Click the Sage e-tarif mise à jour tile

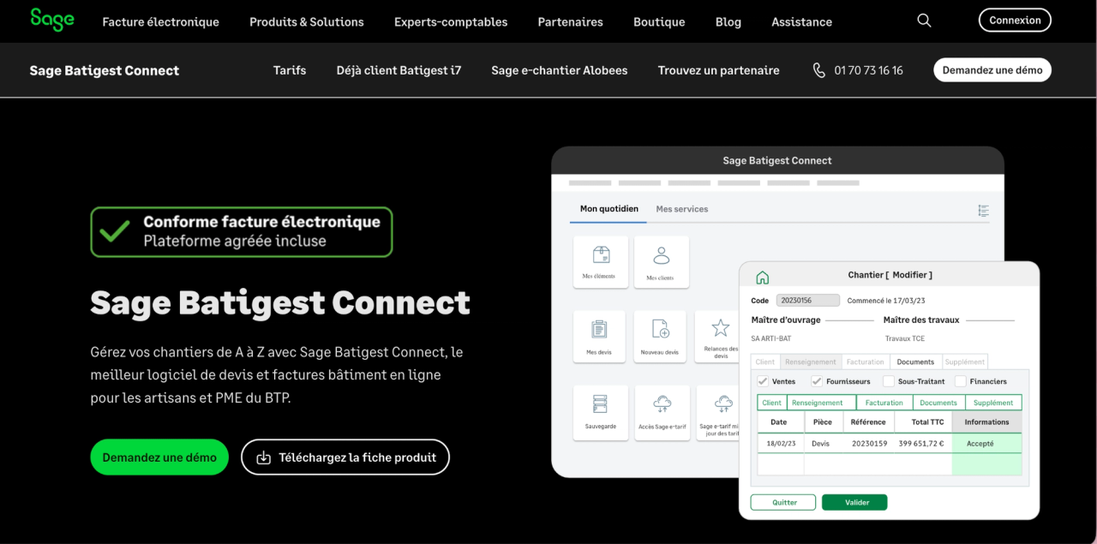[x=718, y=412]
